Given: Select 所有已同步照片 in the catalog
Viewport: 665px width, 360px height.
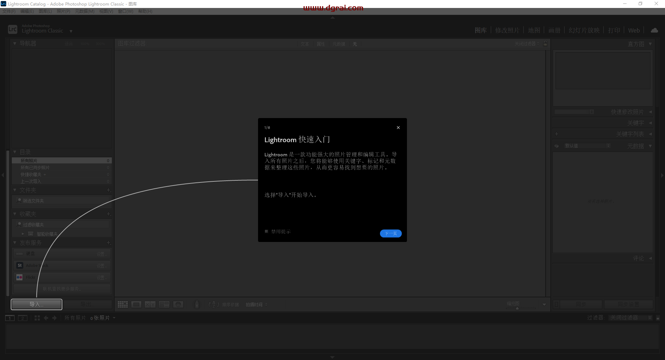Looking at the screenshot, I should tap(62, 168).
